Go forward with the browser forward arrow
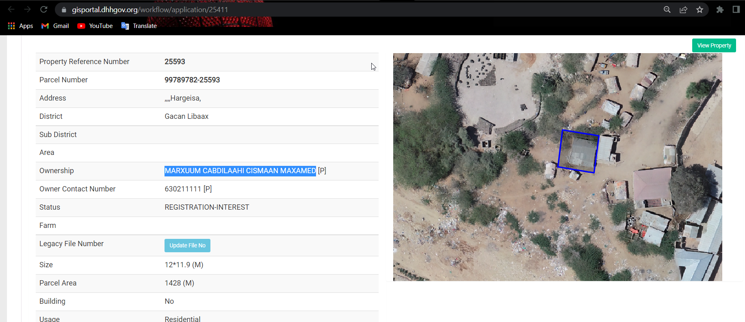Image resolution: width=745 pixels, height=322 pixels. 27,9
